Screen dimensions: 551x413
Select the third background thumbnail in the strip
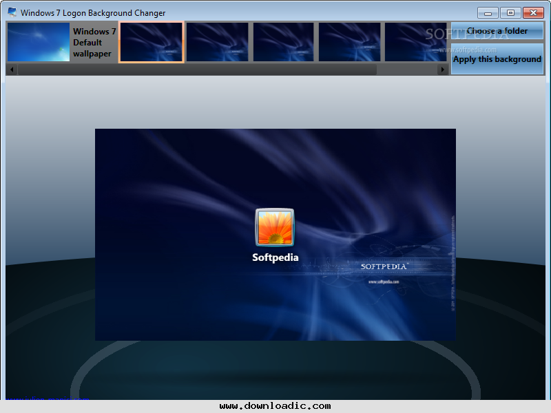point(283,42)
